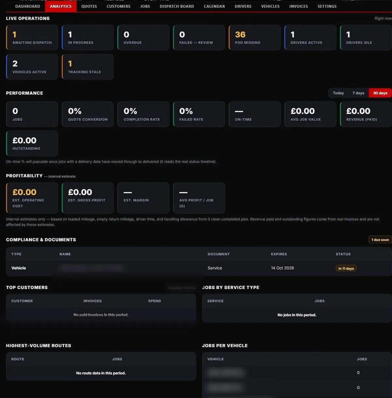Click the 'in 11 days' status badge
Viewport: 392px width, 398px height.
click(346, 268)
